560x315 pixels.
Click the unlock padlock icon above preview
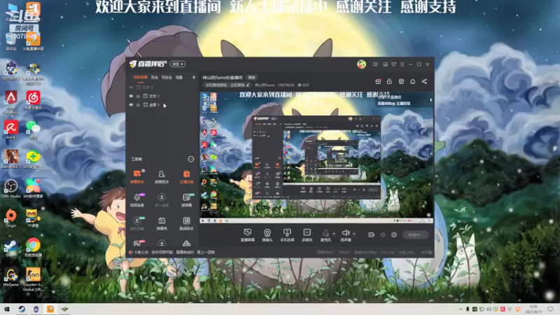coord(389,81)
